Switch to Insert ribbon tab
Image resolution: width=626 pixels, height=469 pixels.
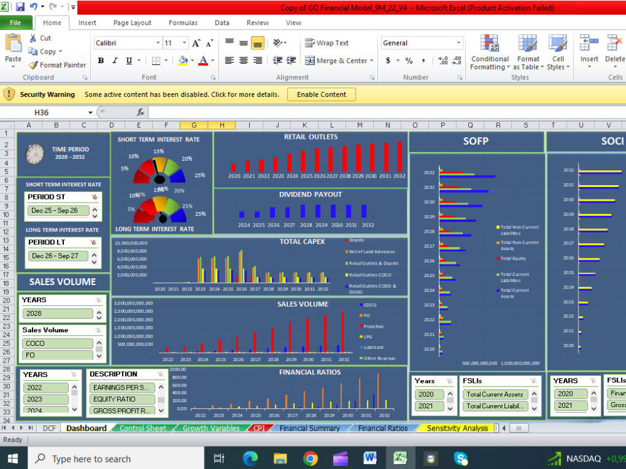[x=87, y=23]
